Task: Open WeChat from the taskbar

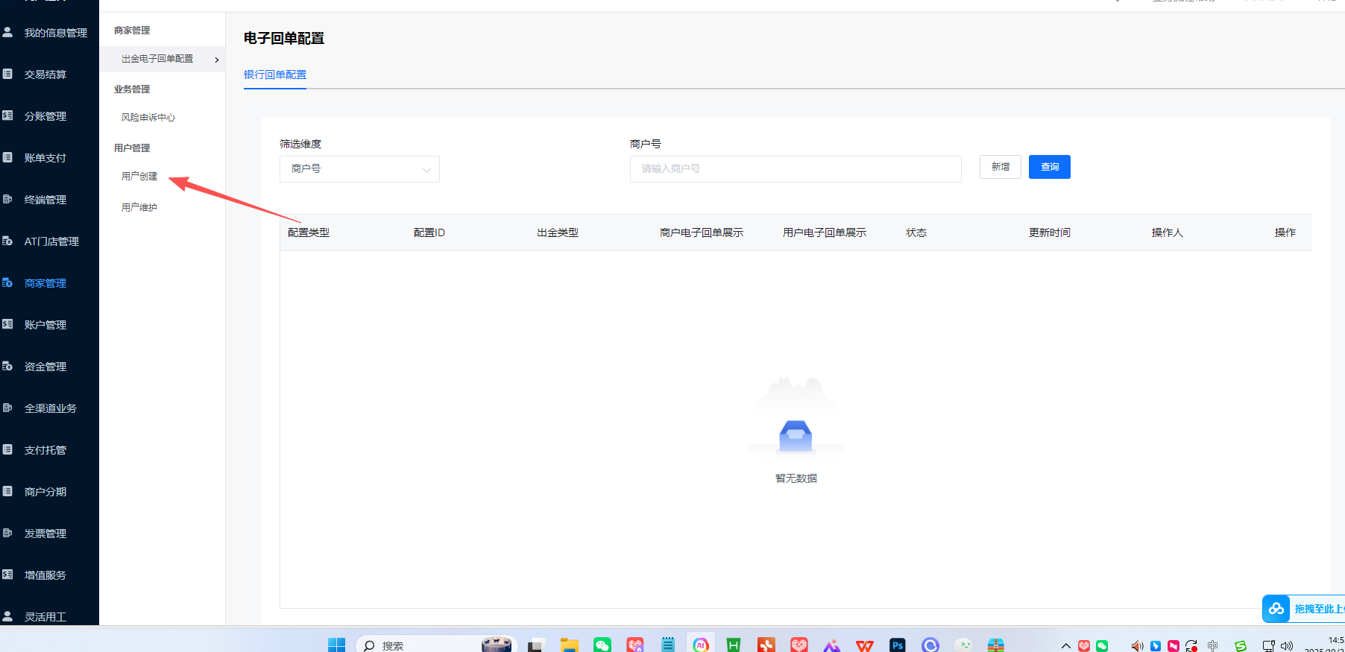Action: 602,645
